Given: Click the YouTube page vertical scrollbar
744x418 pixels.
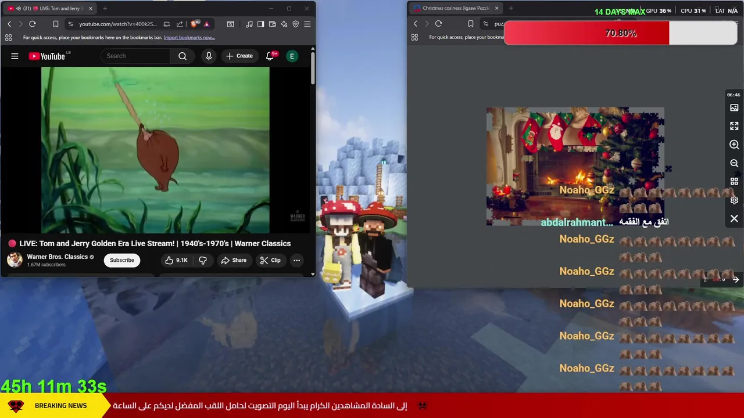Looking at the screenshot, I should [313, 69].
